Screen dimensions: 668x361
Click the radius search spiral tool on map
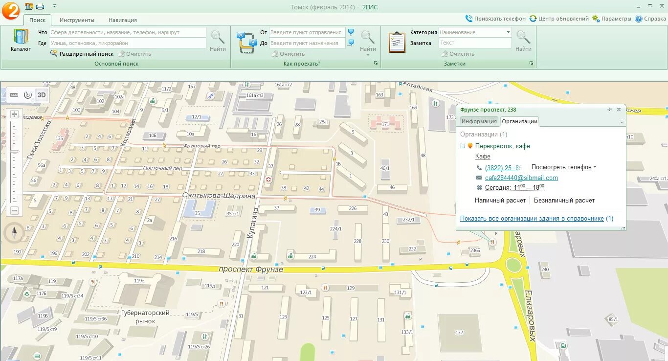click(27, 95)
